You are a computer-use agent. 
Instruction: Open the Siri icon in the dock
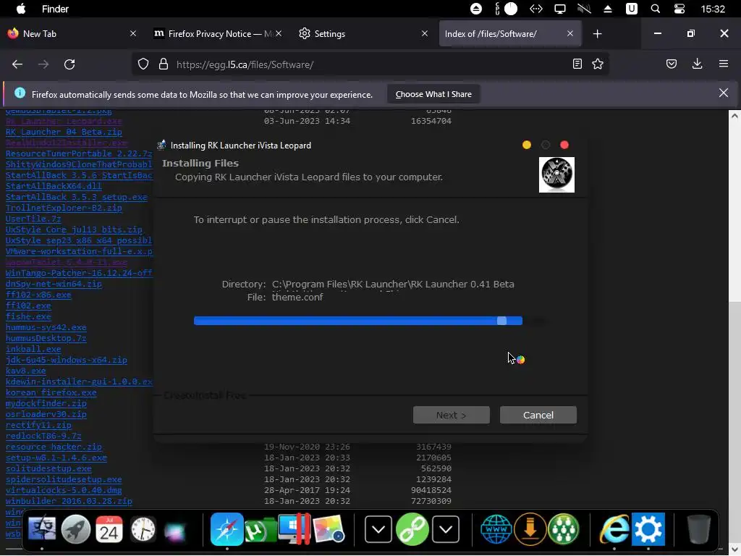click(x=175, y=531)
